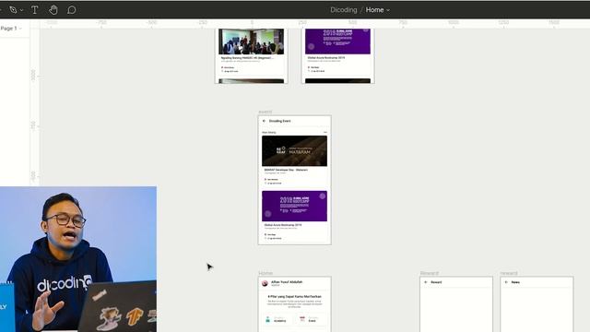Select the frame label above the News screen
This screenshot has width=590, height=332.
point(509,273)
